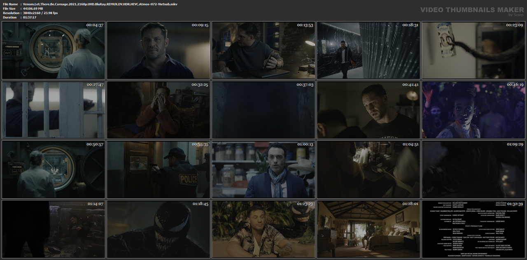Image resolution: width=527 pixels, height=260 pixels.
Task: Click the resolution value 3840x2160 / 23.98 fps
Action: [40, 13]
